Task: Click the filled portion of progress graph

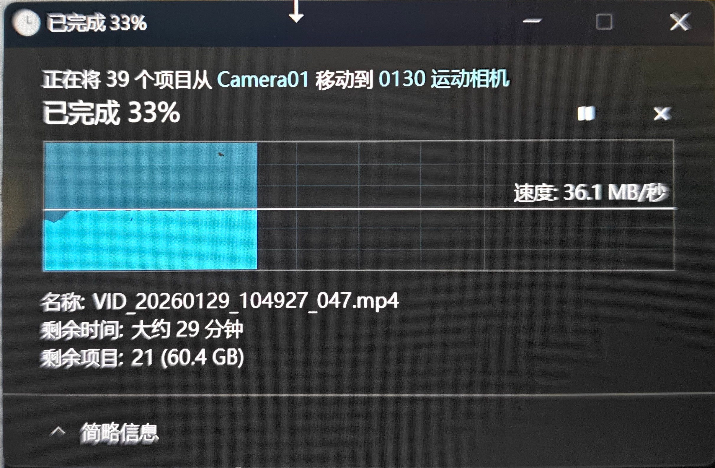Action: (150, 206)
